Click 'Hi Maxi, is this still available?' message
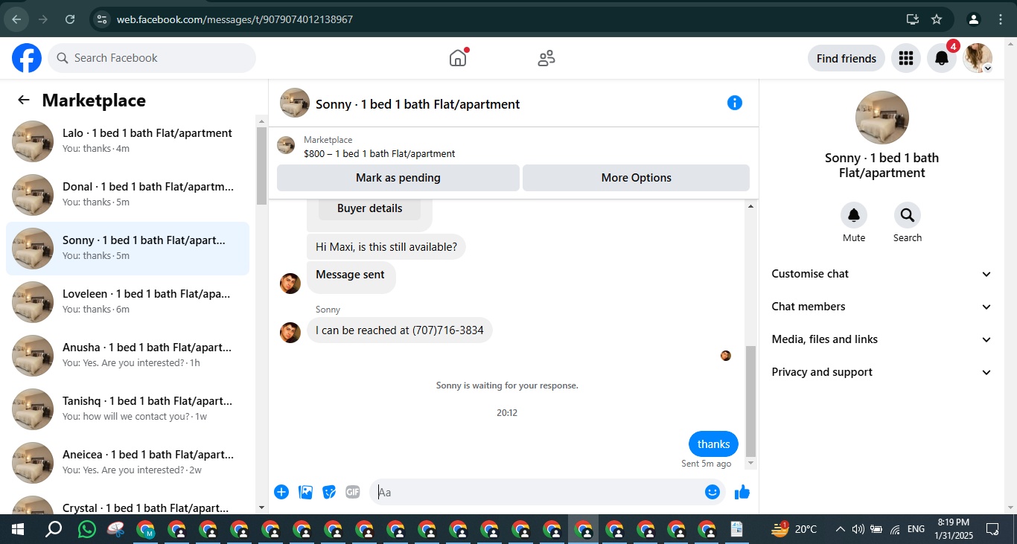 [x=386, y=247]
